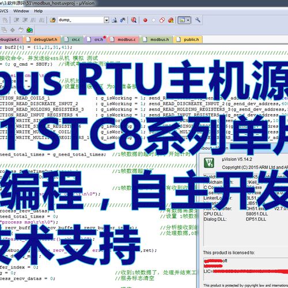Click the DP51.DLL value in About dialog
The height and width of the screenshot is (288, 288).
point(256,219)
